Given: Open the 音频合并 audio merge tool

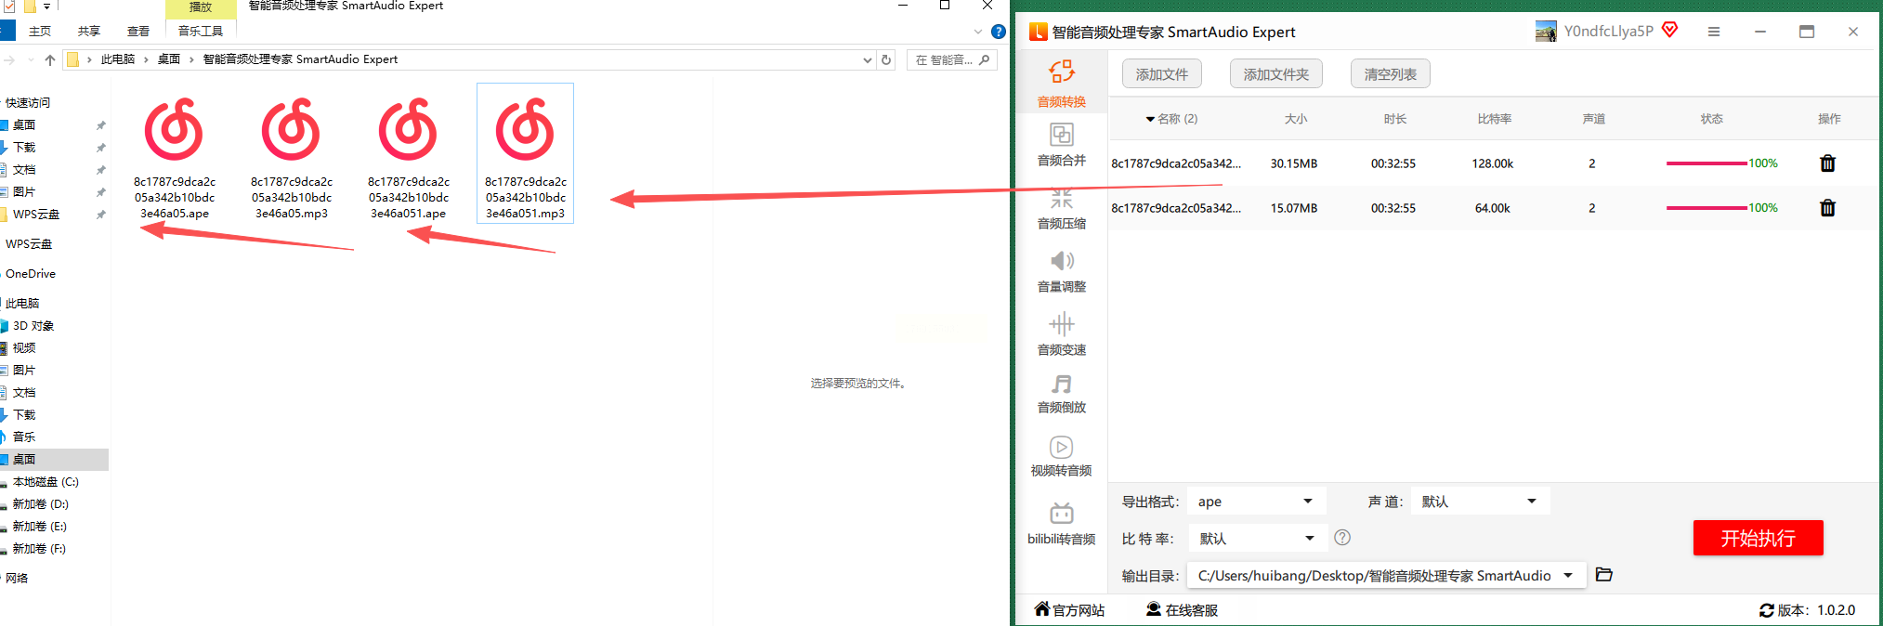Looking at the screenshot, I should 1061,144.
